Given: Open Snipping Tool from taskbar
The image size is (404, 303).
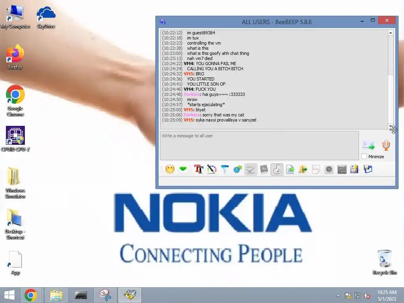Looking at the screenshot, I should point(105,295).
